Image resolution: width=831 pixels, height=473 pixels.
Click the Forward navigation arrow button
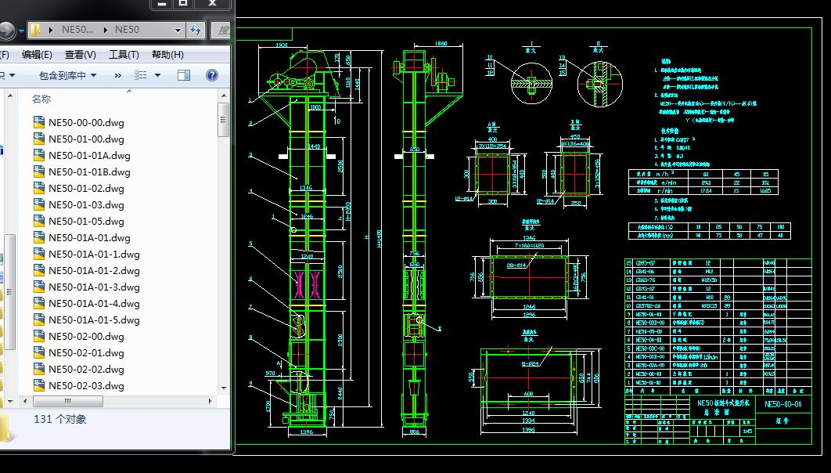(6, 31)
